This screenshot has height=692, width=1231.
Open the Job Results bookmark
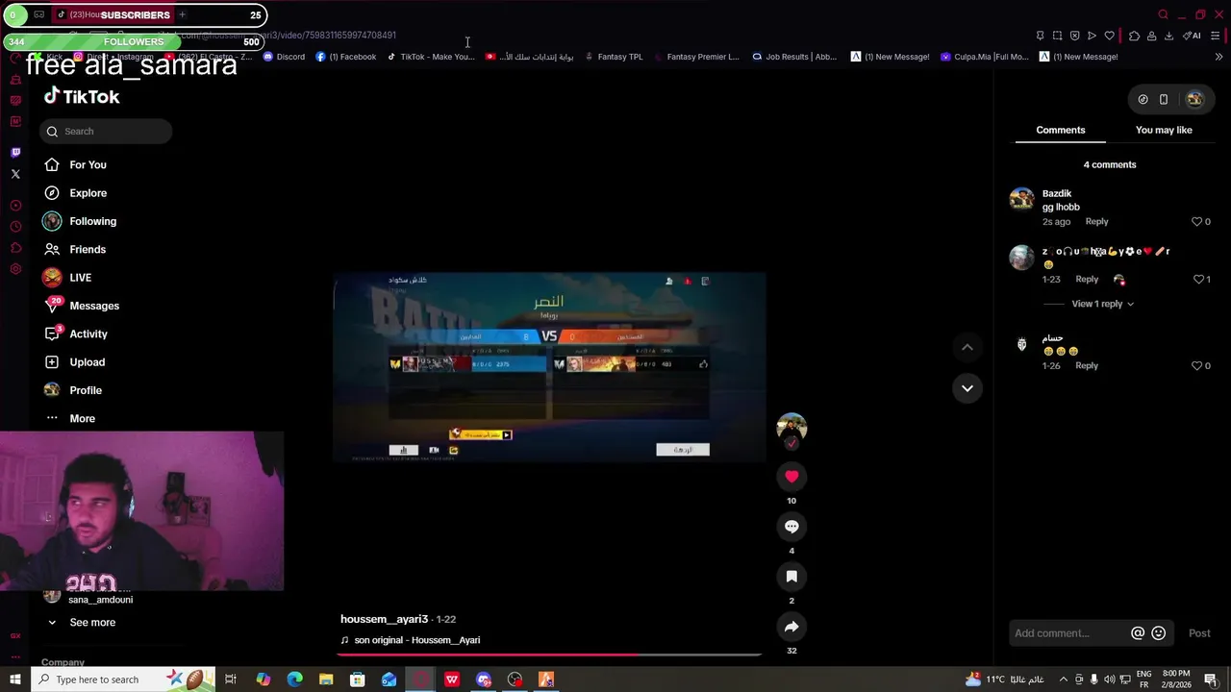794,57
